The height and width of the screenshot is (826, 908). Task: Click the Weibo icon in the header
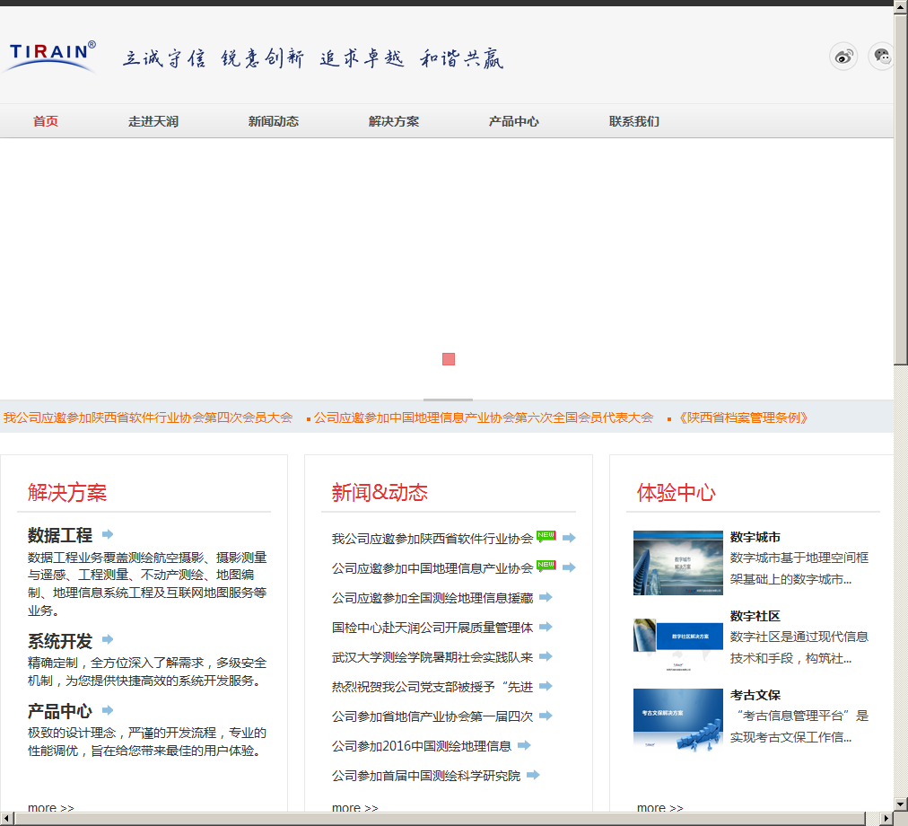[x=843, y=57]
